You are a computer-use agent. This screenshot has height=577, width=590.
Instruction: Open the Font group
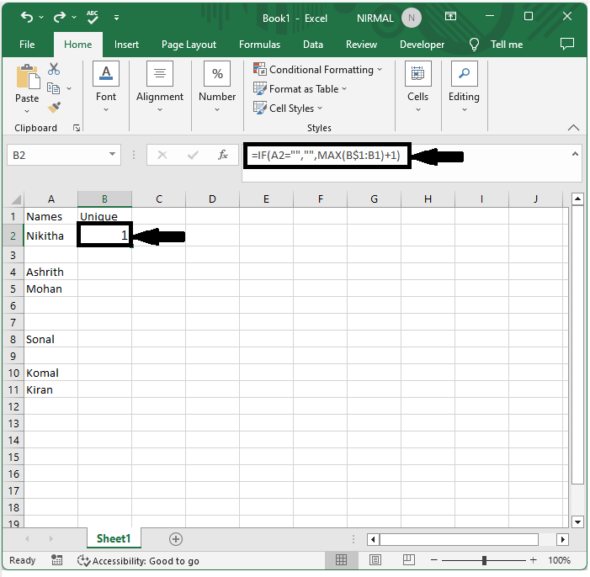coord(106,87)
